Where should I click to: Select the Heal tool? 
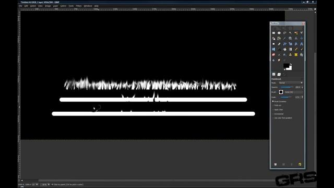pyautogui.click(x=296, y=55)
